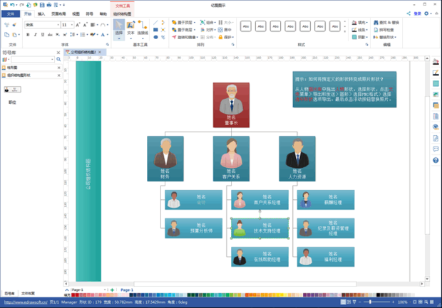
Task: Click the Save disk icon
Action: pyautogui.click(x=42, y=5)
